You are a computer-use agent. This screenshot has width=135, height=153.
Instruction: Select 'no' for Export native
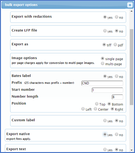117,134
